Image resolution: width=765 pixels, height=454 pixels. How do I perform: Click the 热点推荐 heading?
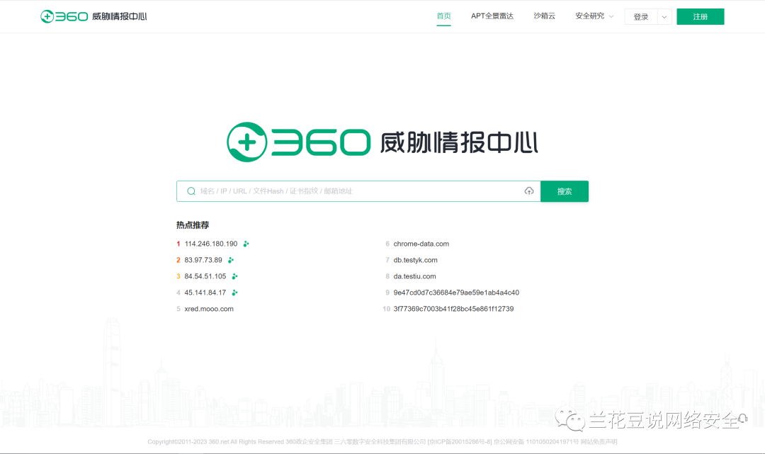pos(193,225)
